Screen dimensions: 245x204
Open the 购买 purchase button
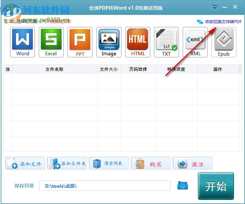(x=151, y=163)
